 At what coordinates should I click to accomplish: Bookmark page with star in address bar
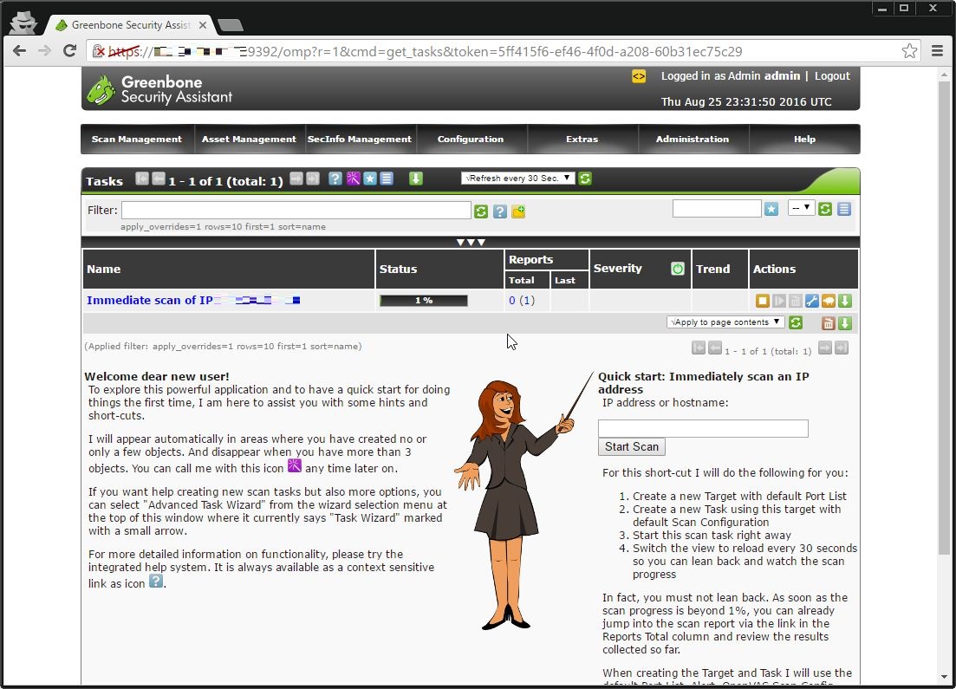[909, 51]
